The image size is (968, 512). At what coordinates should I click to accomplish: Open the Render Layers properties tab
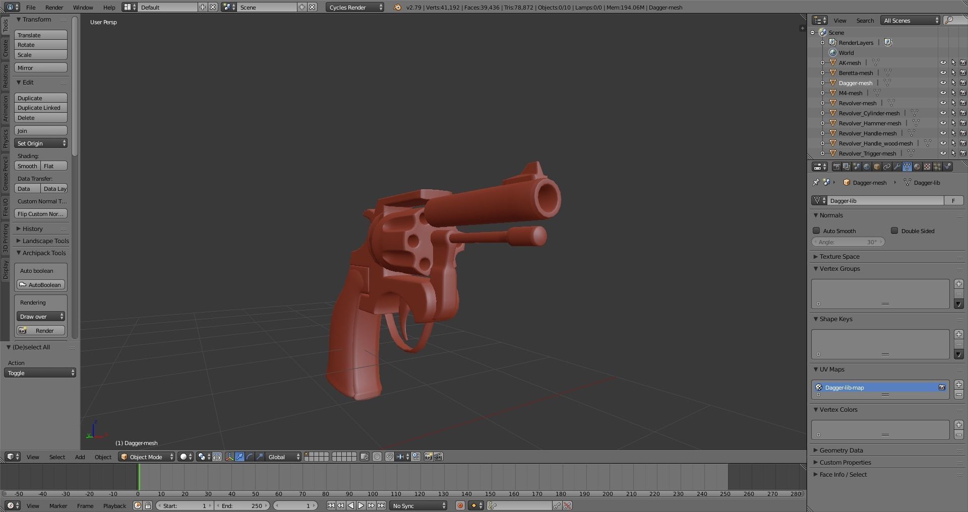(846, 167)
